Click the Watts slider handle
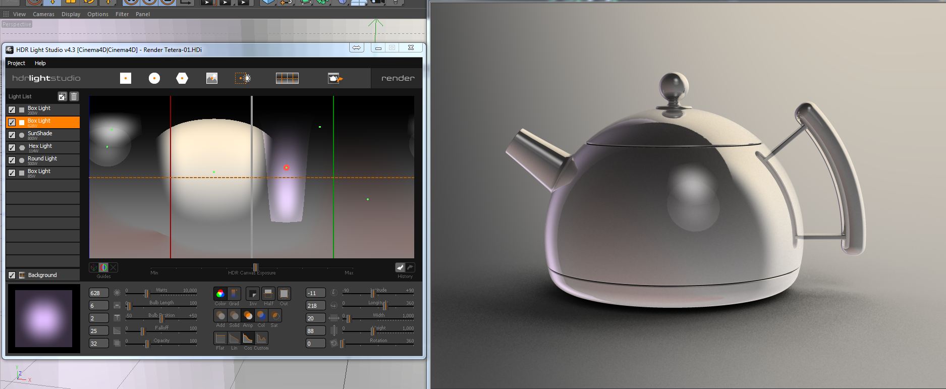 tap(146, 294)
